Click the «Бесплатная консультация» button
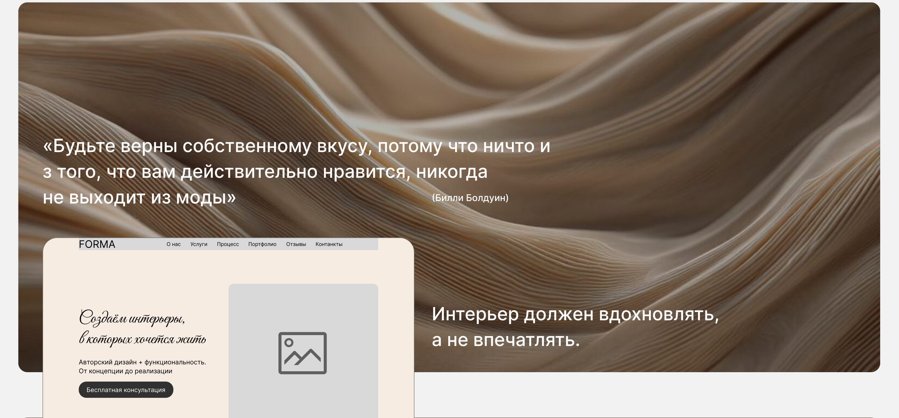The width and height of the screenshot is (899, 418). click(126, 390)
